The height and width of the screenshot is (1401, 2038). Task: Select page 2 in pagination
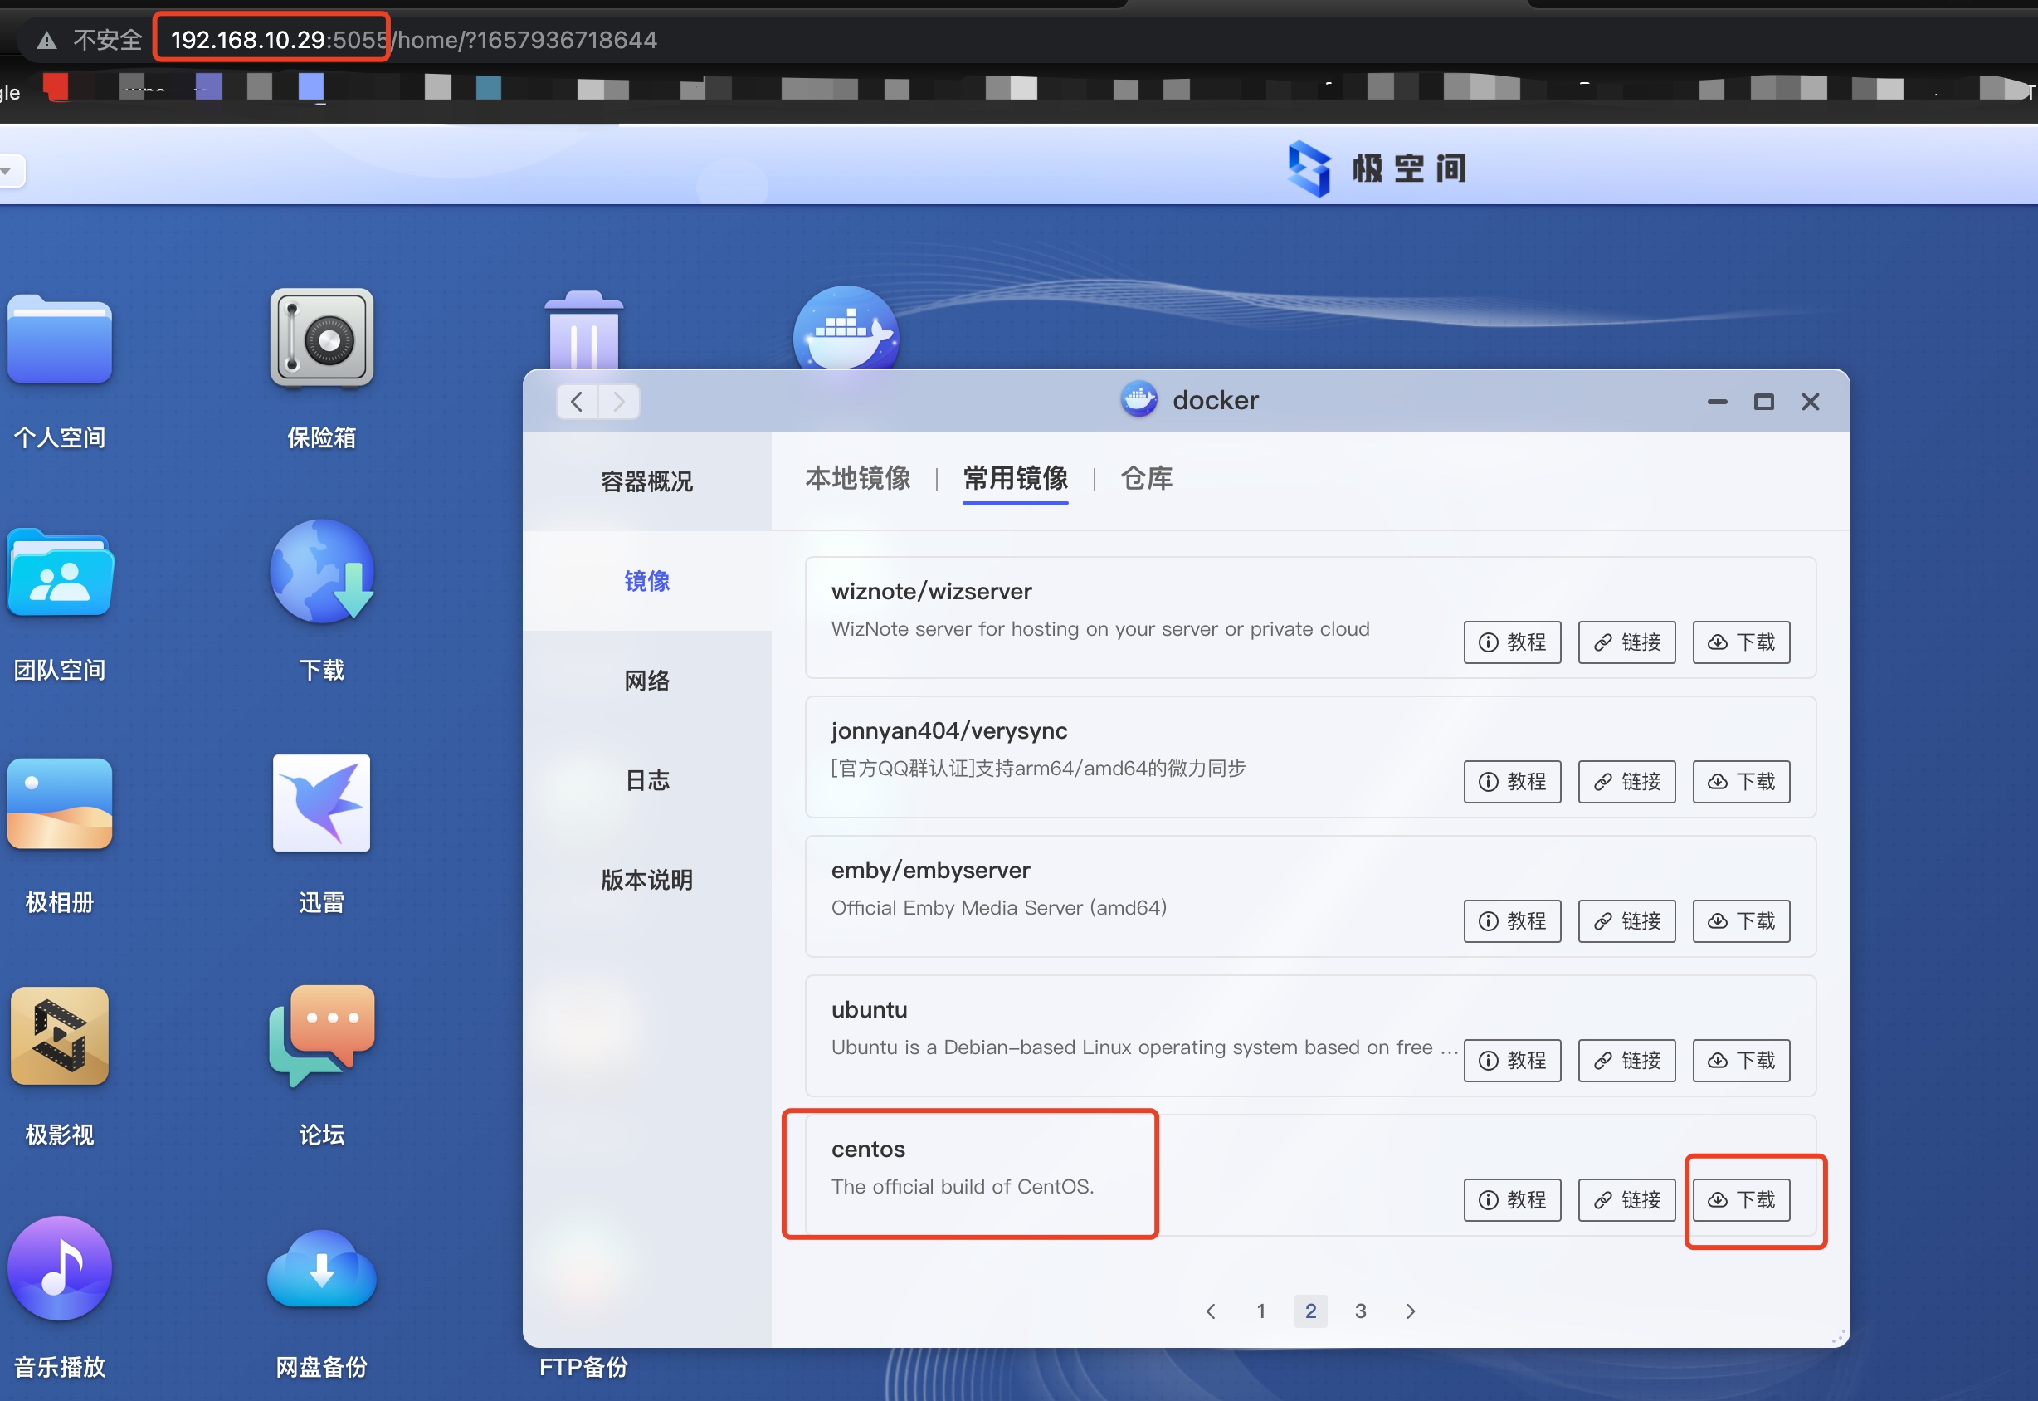[1310, 1311]
